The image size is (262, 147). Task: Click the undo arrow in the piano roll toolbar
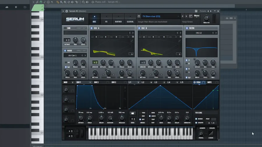52,2
